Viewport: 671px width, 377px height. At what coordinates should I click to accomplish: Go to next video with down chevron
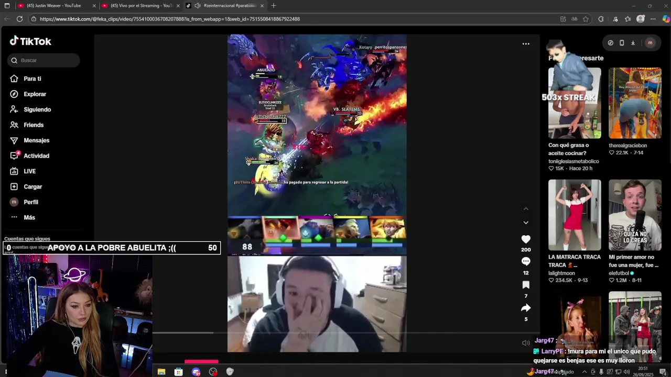click(526, 223)
